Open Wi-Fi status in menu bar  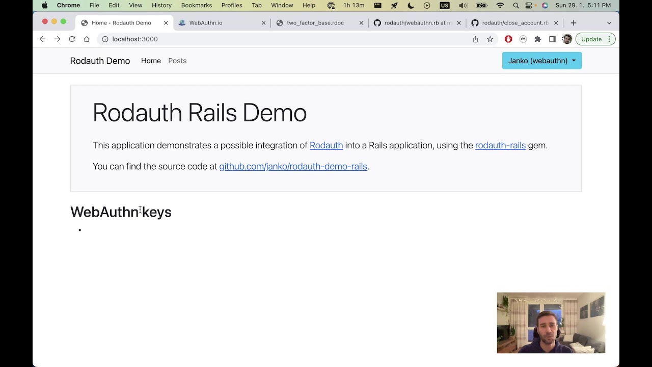tap(500, 5)
